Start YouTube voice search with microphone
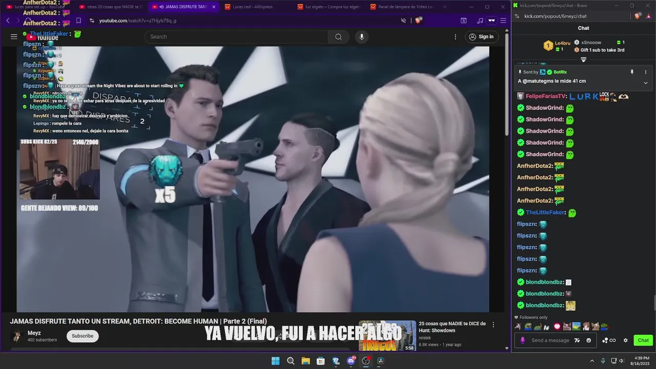The height and width of the screenshot is (369, 656). 362,36
